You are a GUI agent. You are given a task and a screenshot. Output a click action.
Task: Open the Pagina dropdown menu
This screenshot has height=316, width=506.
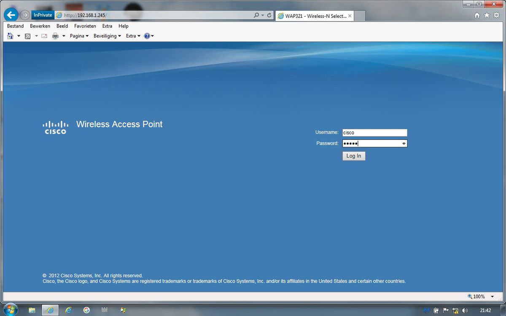[x=79, y=36]
